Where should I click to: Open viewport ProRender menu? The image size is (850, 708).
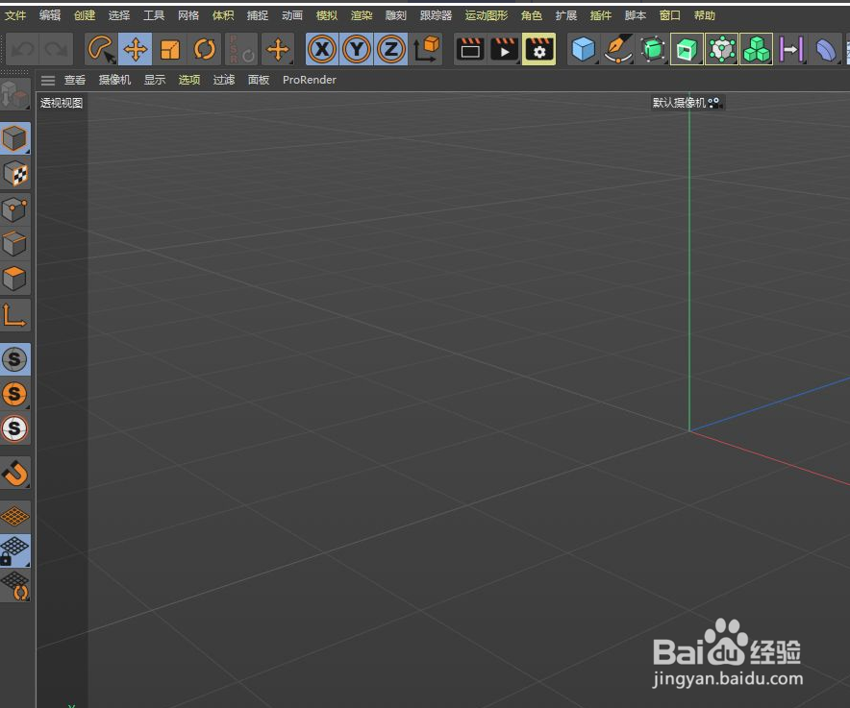pyautogui.click(x=310, y=80)
